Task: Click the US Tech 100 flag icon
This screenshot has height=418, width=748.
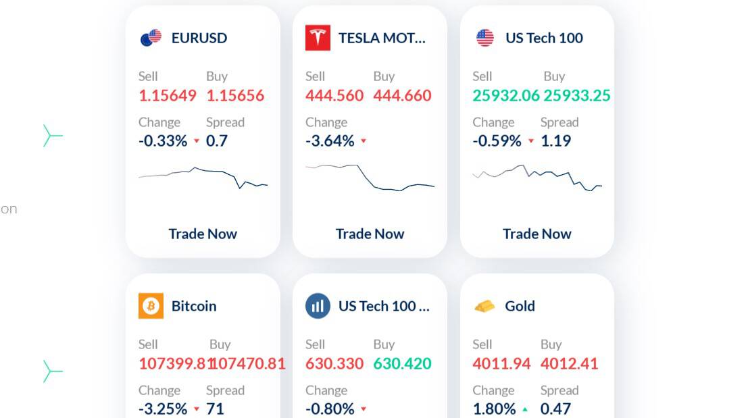Action: (x=484, y=38)
